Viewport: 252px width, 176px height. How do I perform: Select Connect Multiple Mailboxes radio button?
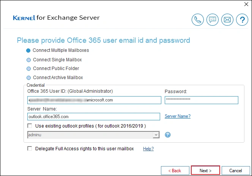pyautogui.click(x=28, y=50)
